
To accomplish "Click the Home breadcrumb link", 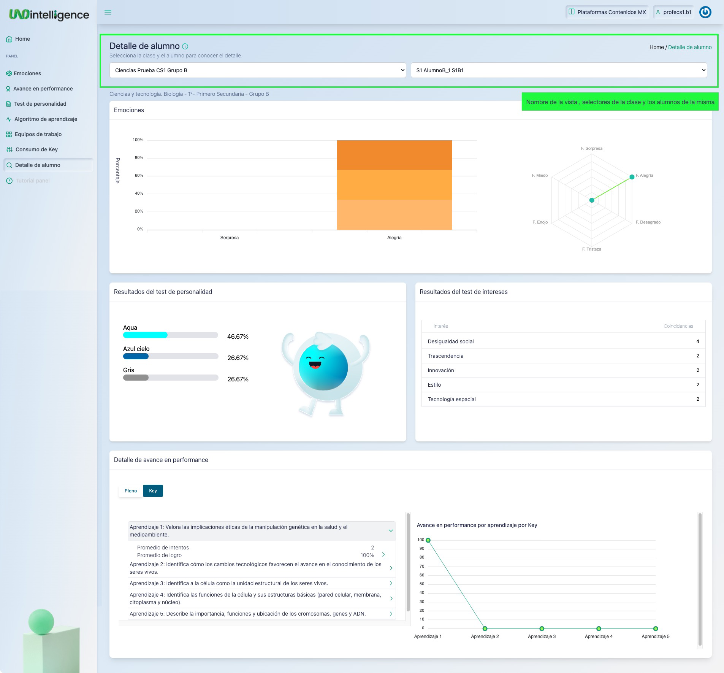I will tap(656, 47).
